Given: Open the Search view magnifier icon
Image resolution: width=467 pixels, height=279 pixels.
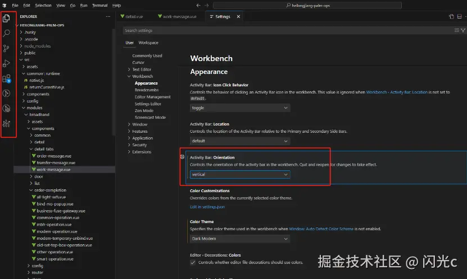Looking at the screenshot, I should coord(6,33).
